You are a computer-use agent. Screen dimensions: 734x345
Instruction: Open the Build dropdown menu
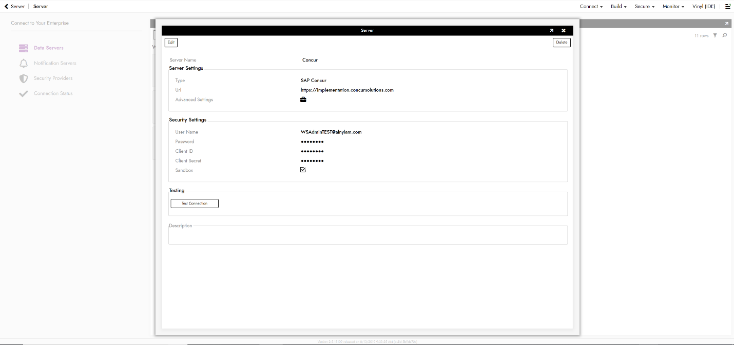click(618, 7)
